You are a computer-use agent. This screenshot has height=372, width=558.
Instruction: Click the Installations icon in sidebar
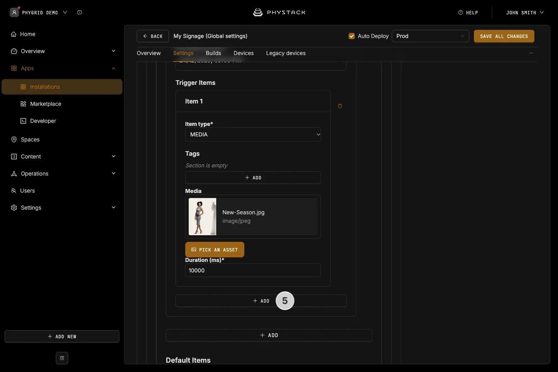23,87
